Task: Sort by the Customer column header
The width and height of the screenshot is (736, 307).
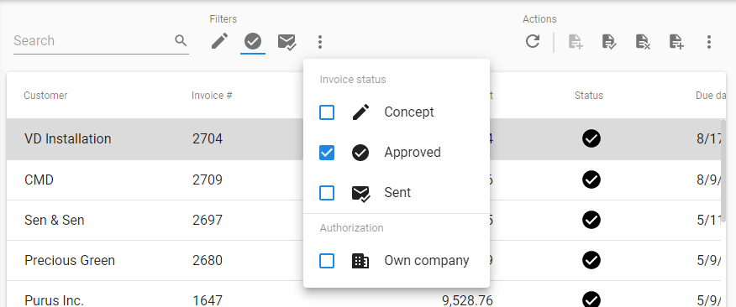Action: [x=45, y=96]
